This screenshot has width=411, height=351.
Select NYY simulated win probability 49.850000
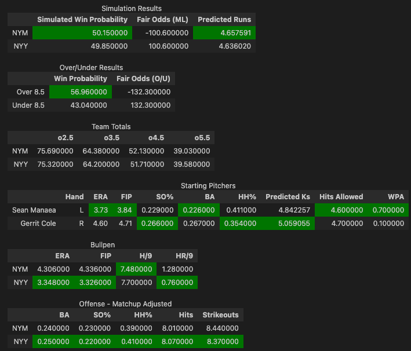click(x=82, y=46)
